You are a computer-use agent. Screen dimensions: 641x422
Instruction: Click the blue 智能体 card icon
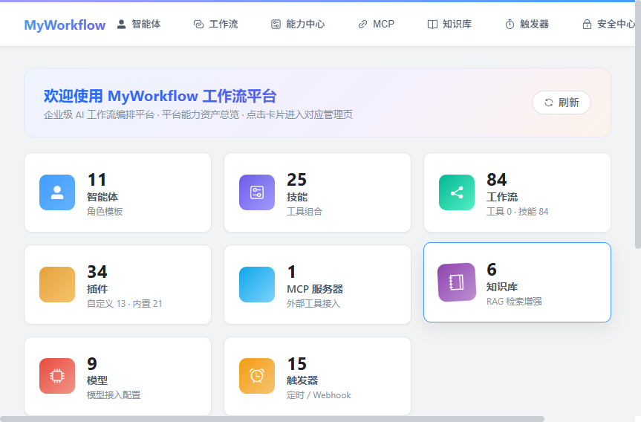tap(57, 192)
